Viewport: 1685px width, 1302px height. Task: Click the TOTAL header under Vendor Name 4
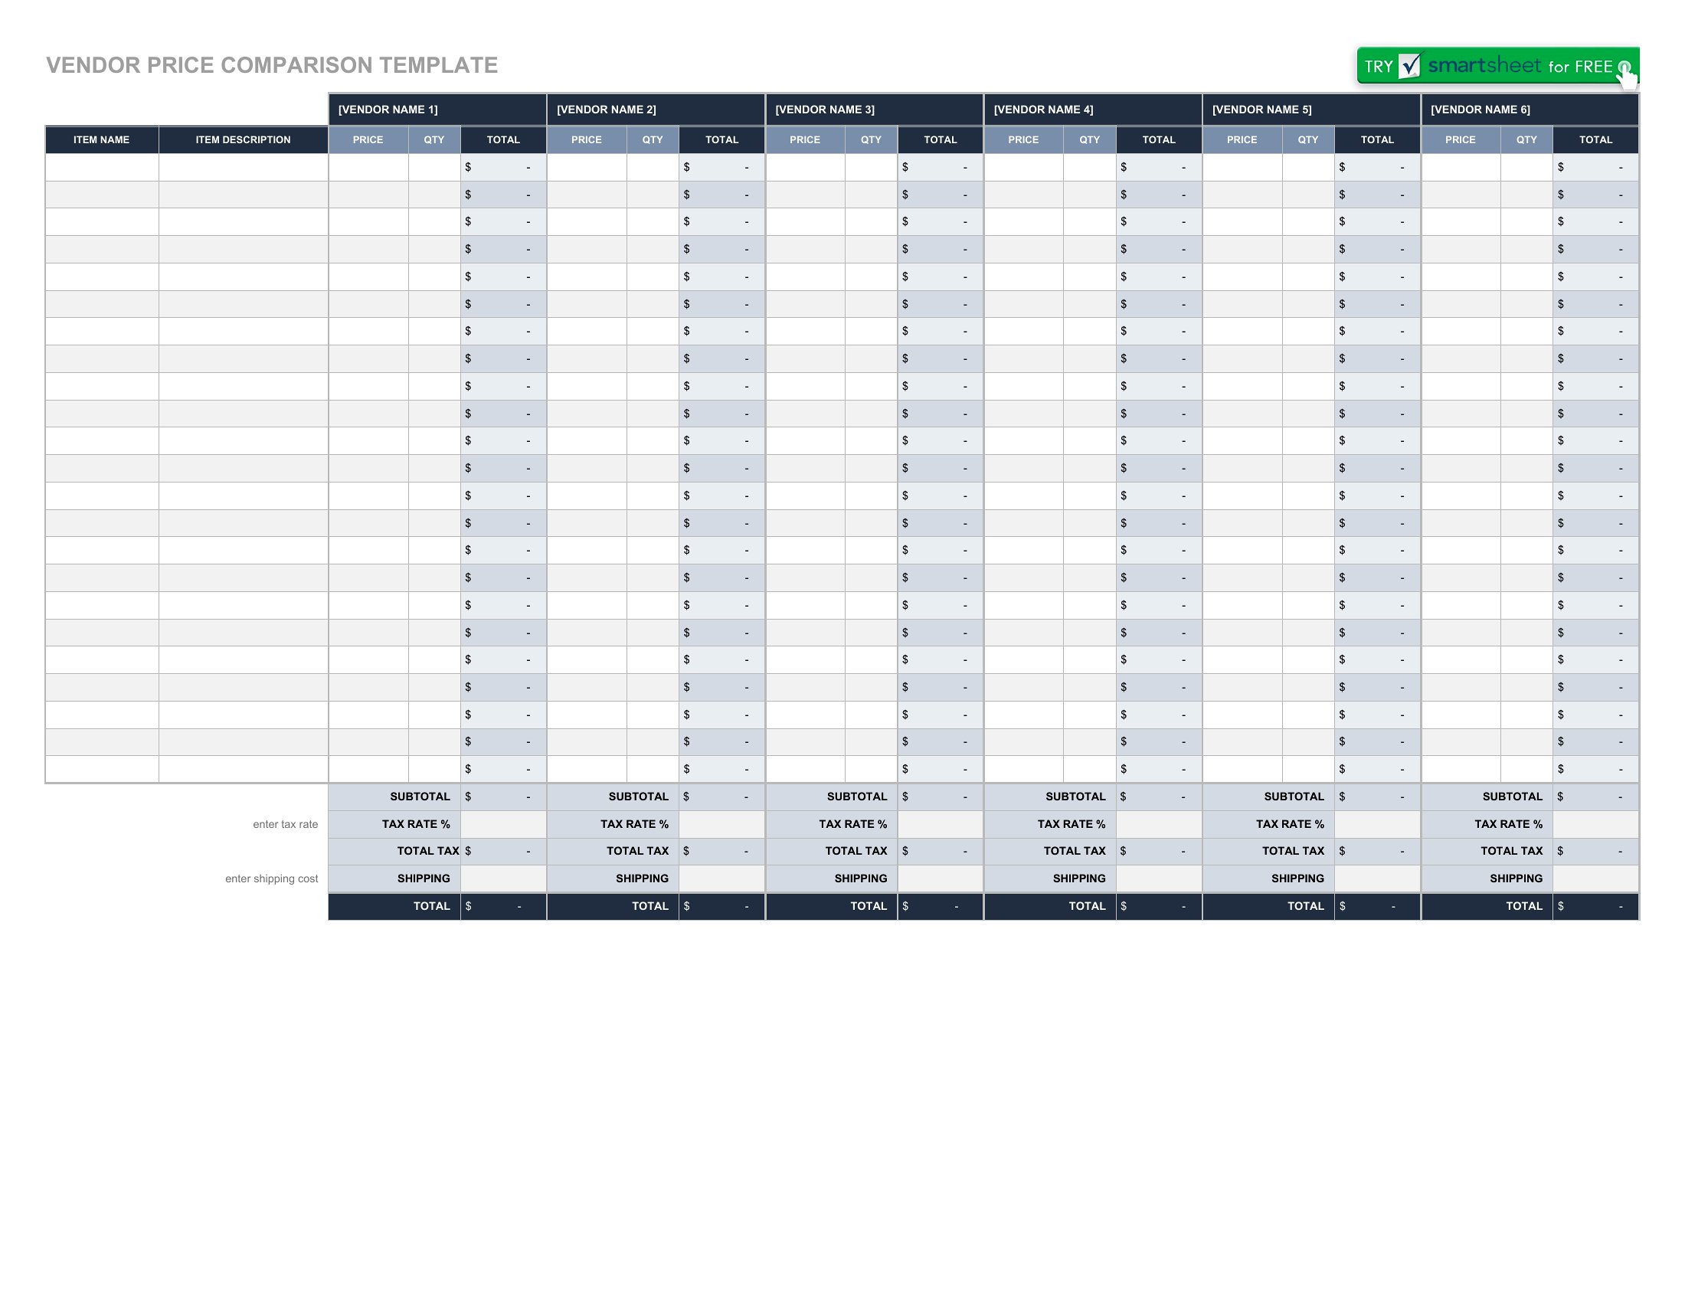[1159, 139]
